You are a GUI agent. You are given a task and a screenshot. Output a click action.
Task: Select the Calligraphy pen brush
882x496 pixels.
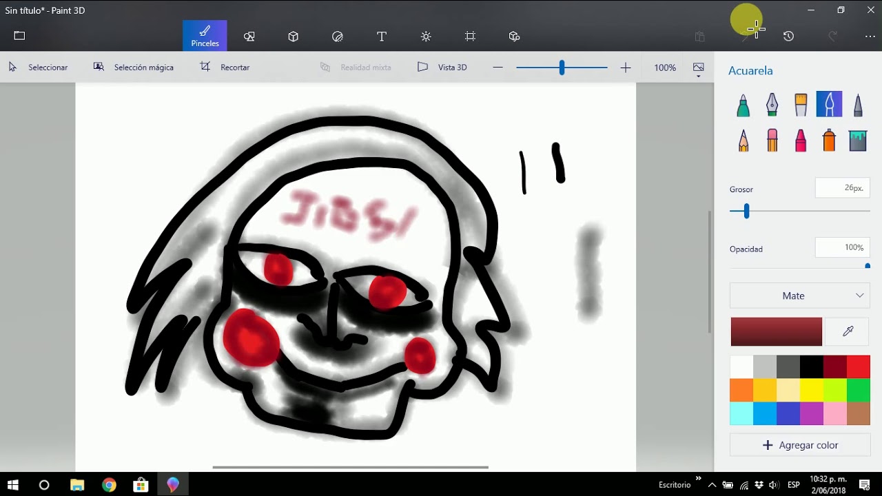772,105
